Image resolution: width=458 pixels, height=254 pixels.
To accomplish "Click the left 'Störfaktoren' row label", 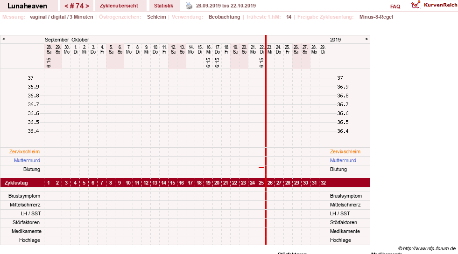I will [26, 222].
